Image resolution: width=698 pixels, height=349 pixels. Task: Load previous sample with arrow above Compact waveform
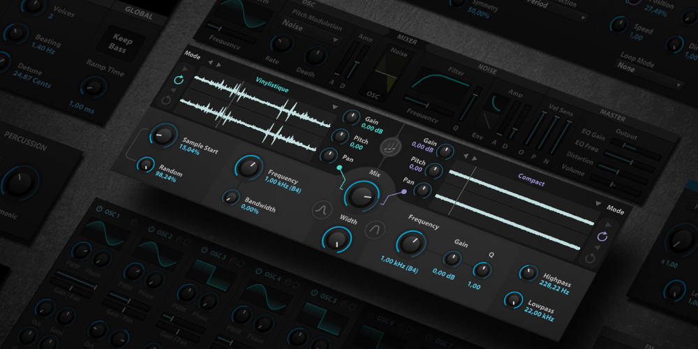pyautogui.click(x=466, y=156)
